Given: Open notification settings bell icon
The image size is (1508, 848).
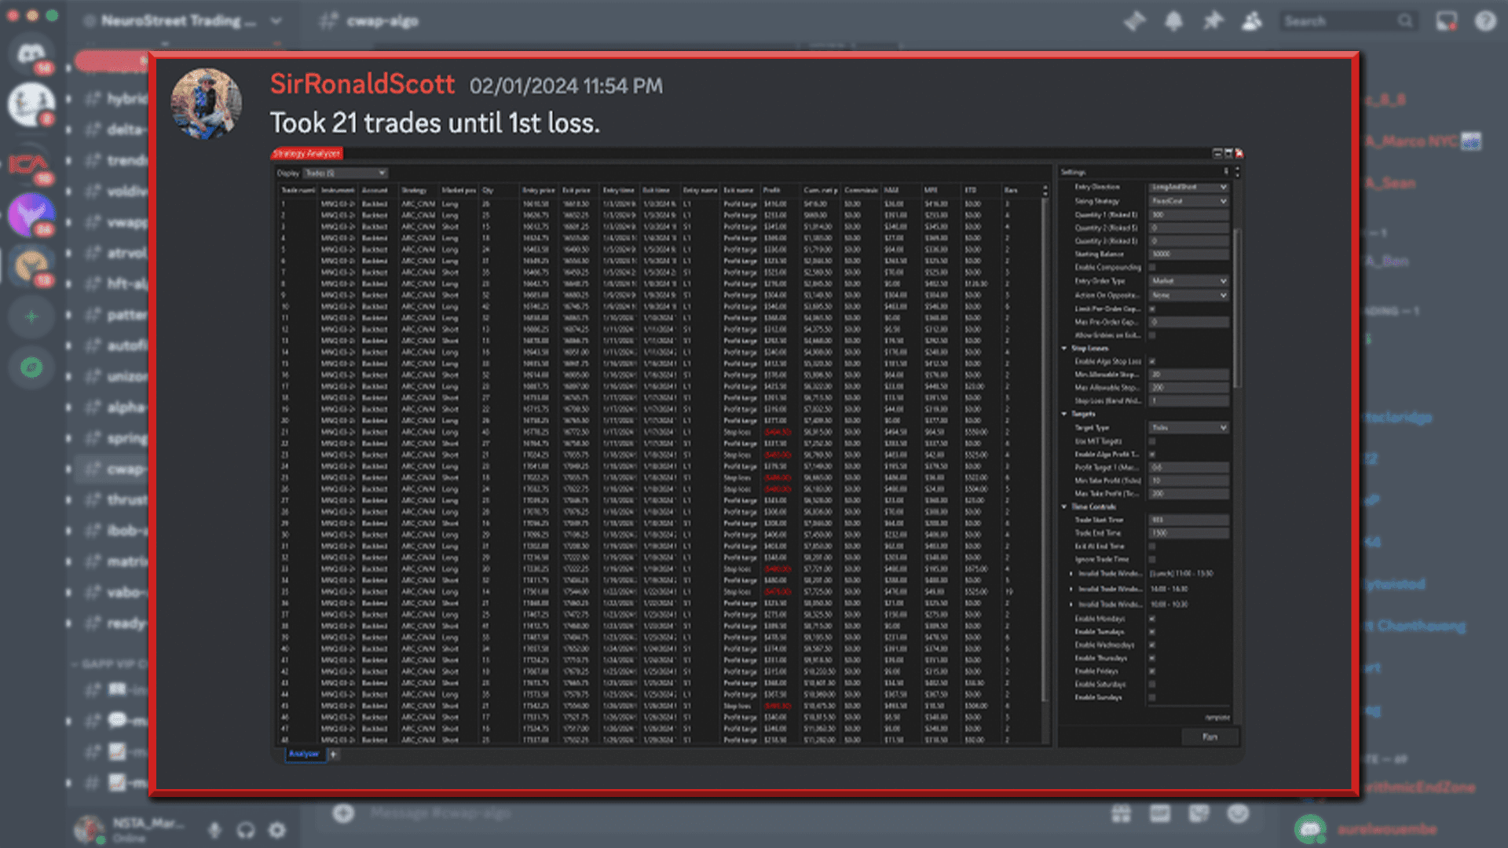Looking at the screenshot, I should 1173,21.
